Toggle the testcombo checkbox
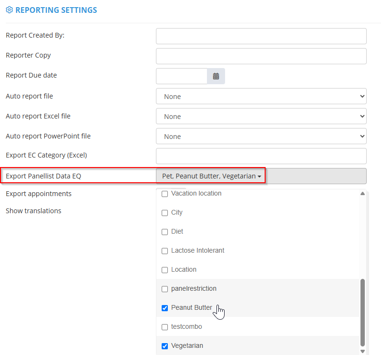 [165, 327]
